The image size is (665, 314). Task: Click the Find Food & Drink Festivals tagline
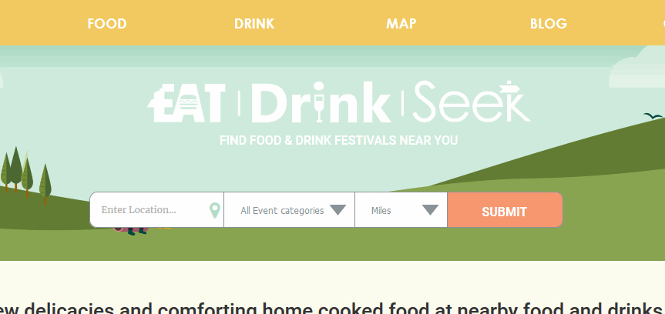coord(338,140)
